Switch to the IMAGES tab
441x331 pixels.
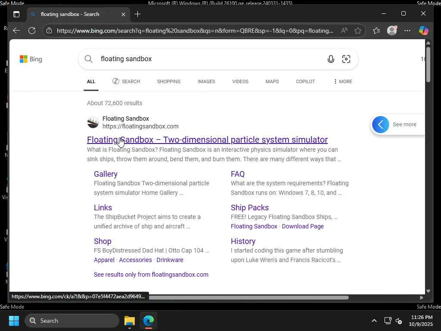[x=206, y=81]
